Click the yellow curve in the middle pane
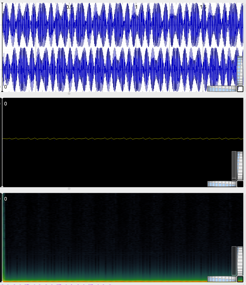Screen dimensions: 246x285 tap(123, 139)
